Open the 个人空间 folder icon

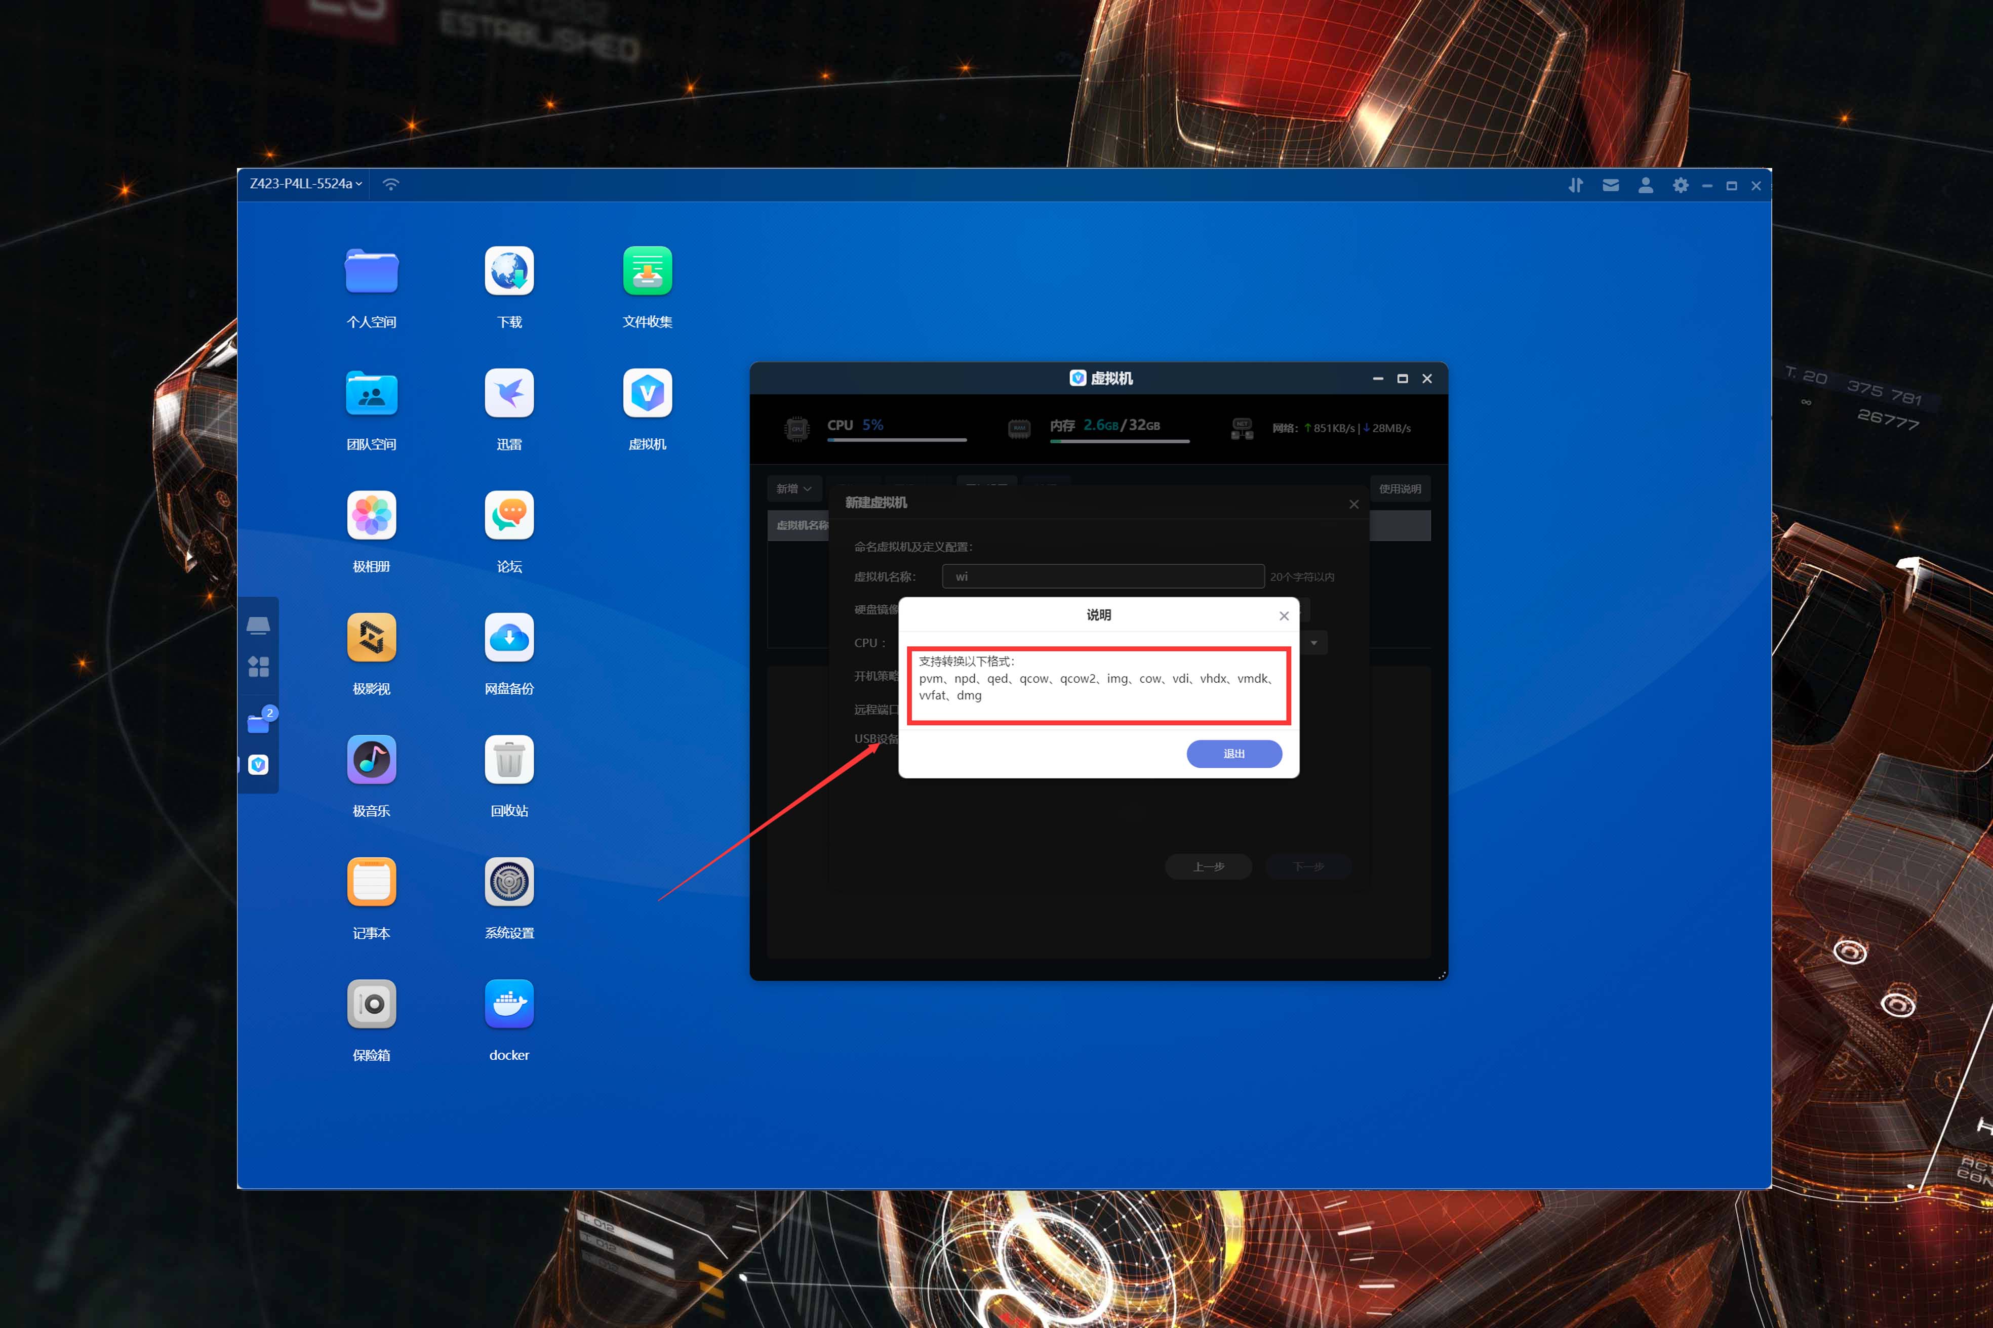click(x=371, y=271)
